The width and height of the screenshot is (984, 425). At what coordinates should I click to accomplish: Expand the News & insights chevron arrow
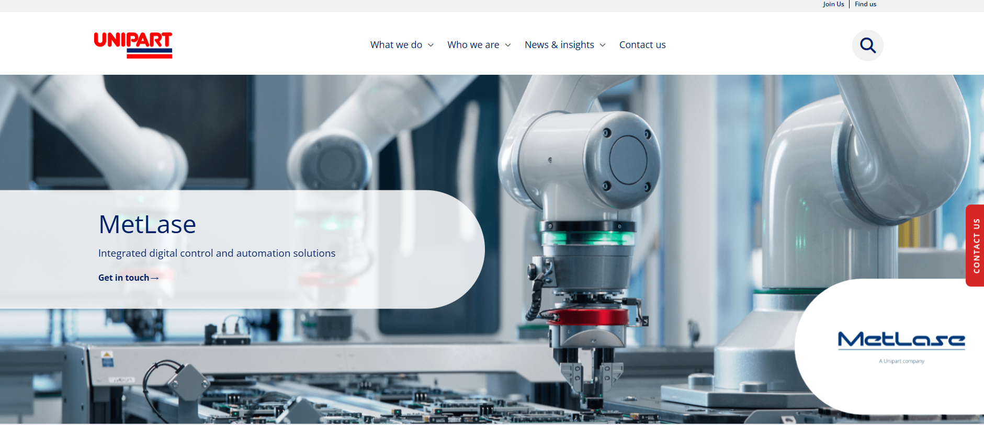pyautogui.click(x=603, y=45)
